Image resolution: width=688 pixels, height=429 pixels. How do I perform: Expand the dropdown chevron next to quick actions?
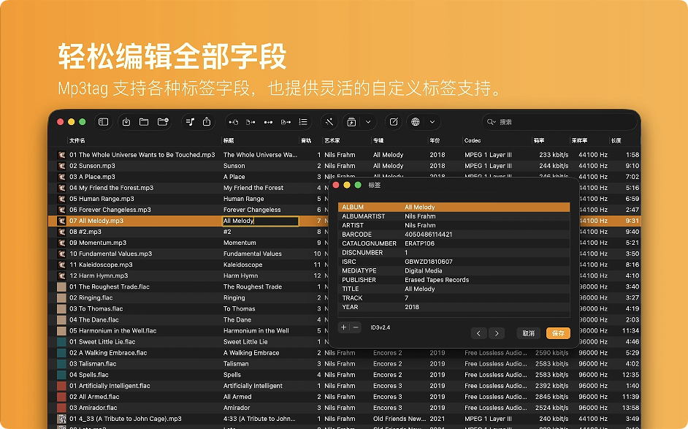click(368, 122)
